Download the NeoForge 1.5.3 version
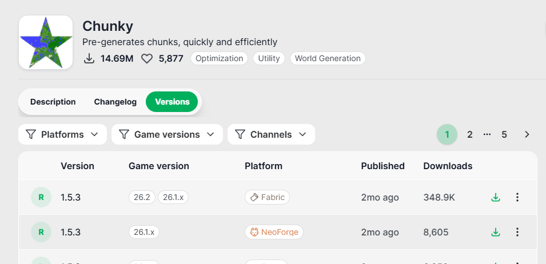546x264 pixels. (x=496, y=232)
